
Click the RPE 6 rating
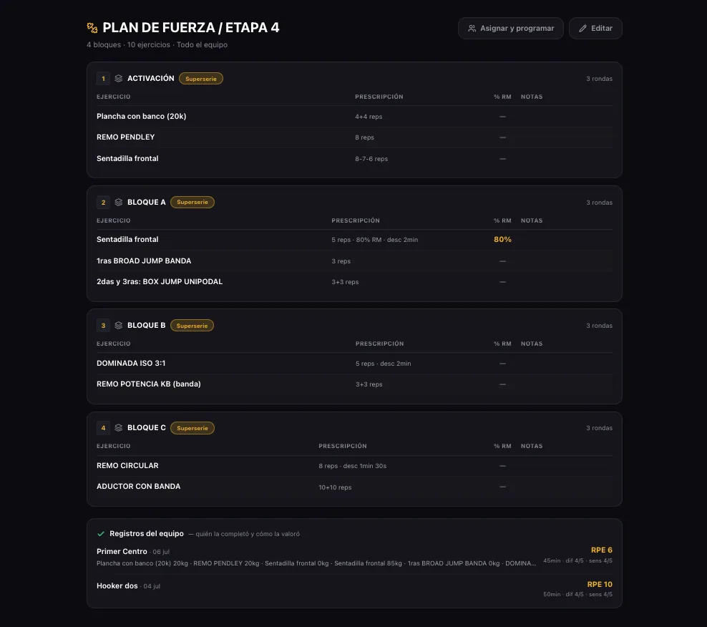pos(602,550)
